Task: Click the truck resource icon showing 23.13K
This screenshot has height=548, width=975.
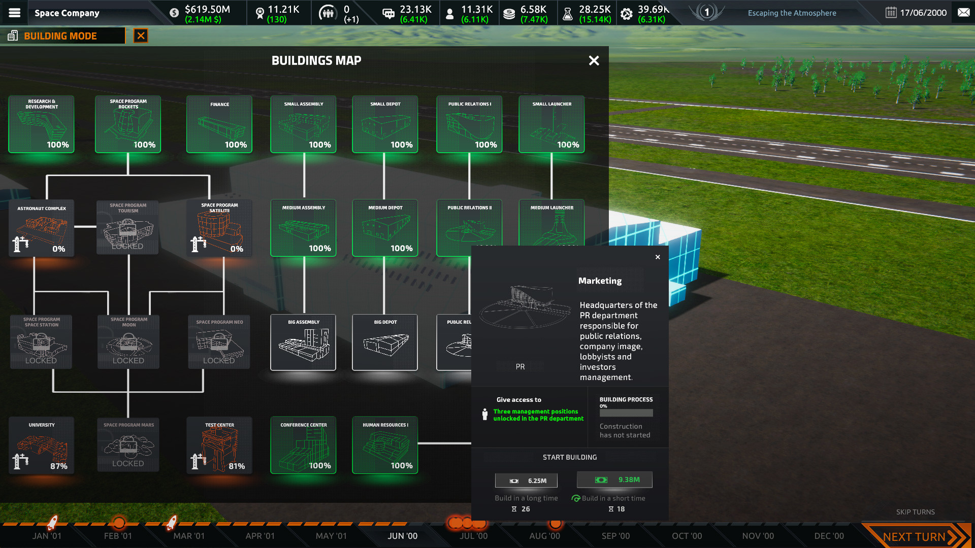Action: pos(389,12)
